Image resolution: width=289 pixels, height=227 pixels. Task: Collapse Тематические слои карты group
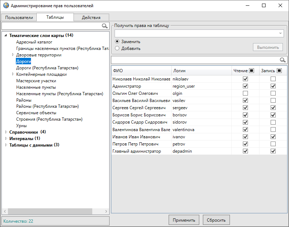point(6,36)
